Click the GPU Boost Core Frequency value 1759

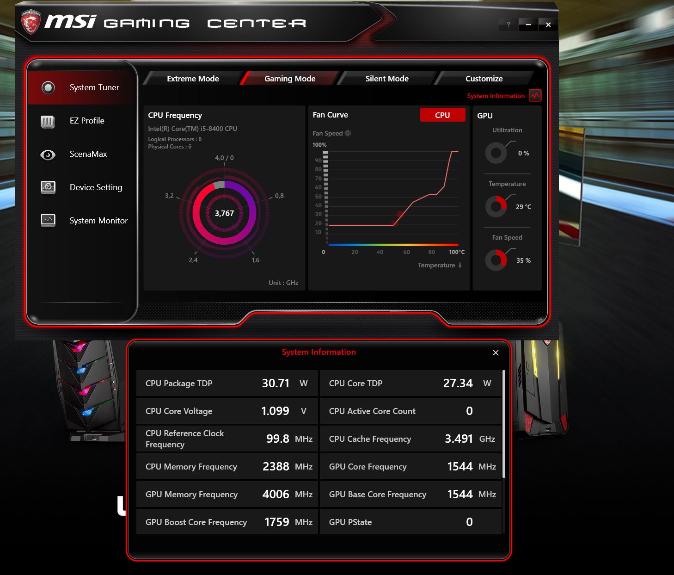(x=276, y=522)
